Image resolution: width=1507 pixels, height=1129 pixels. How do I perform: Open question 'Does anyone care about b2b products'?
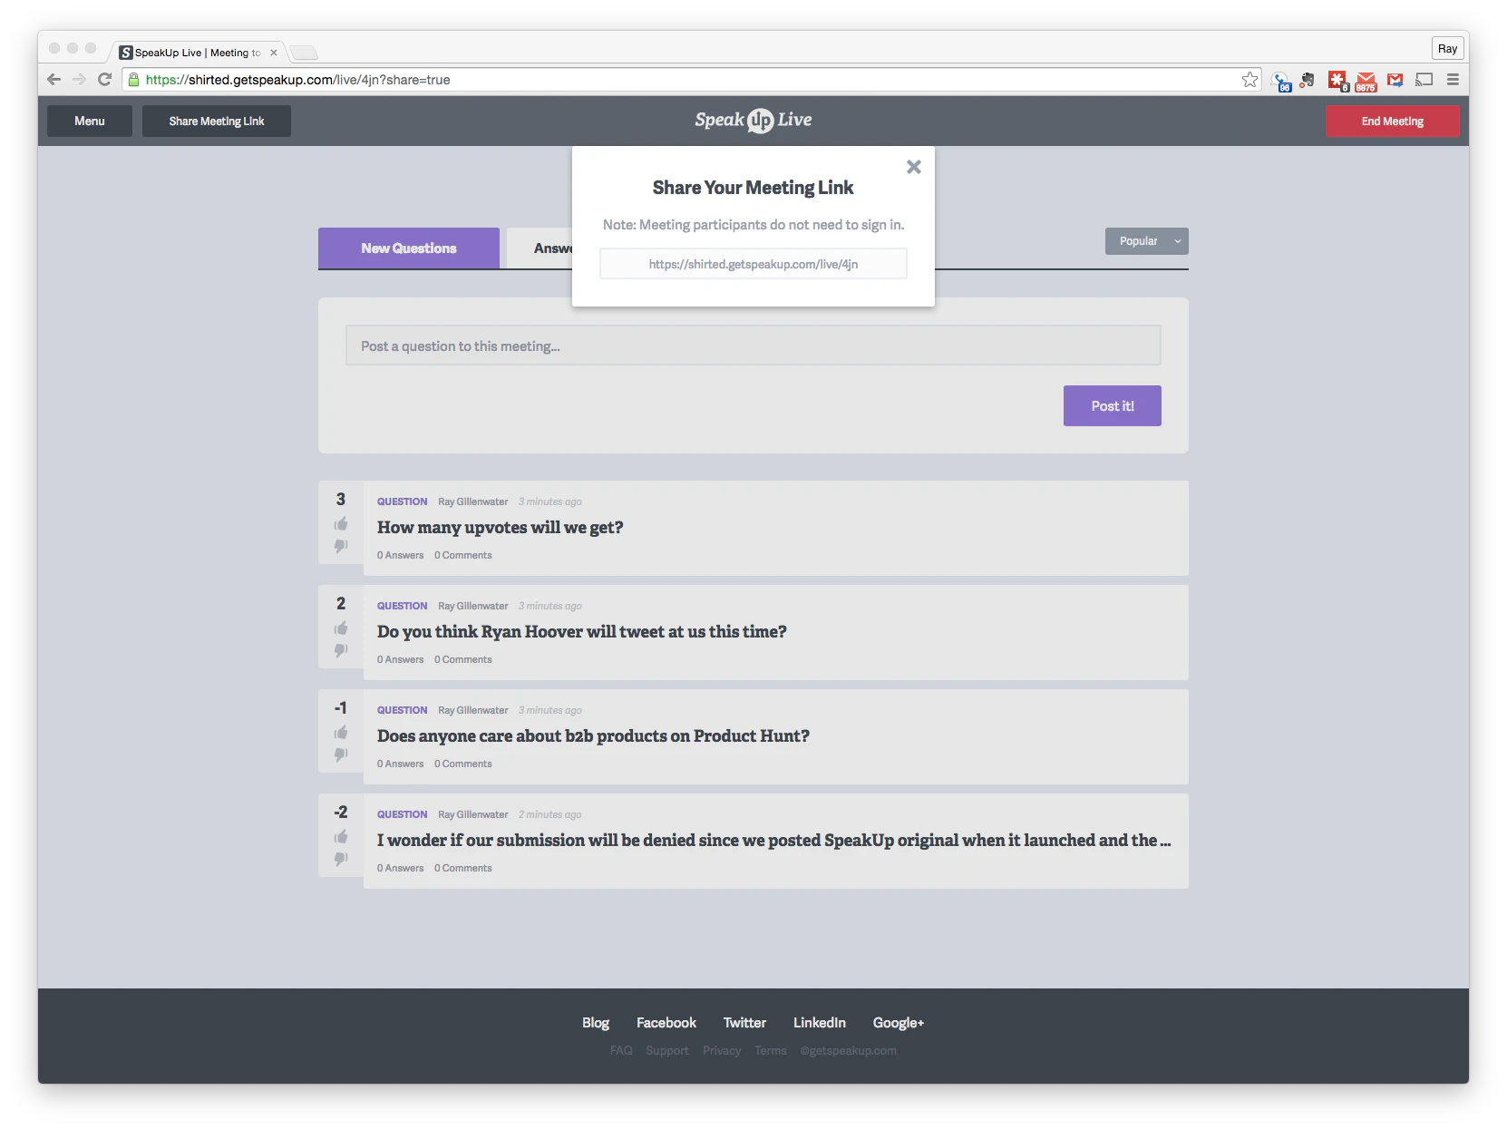593,736
